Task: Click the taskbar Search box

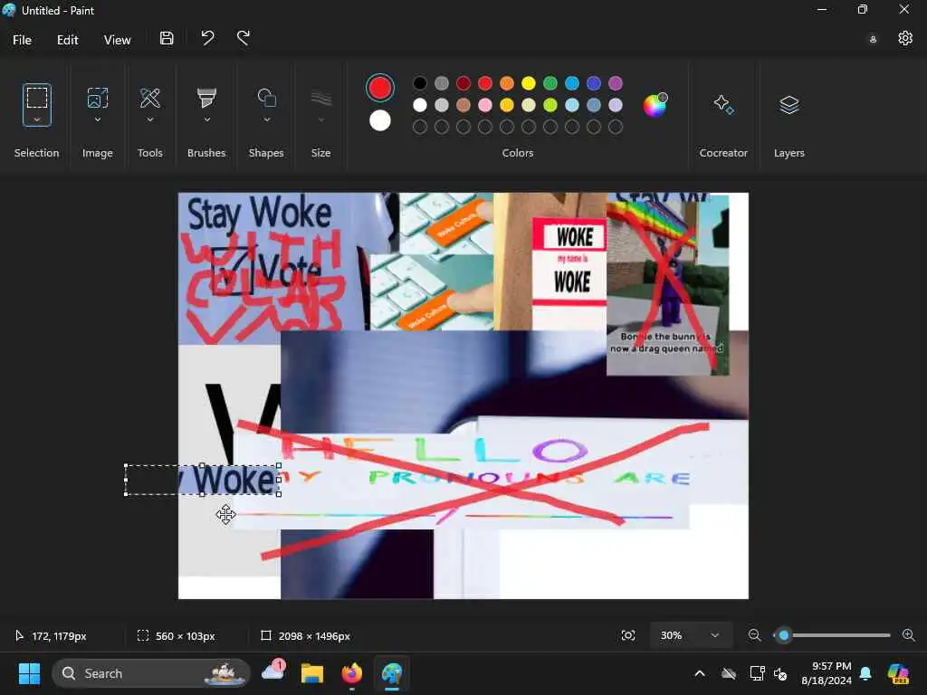Action: [x=151, y=673]
